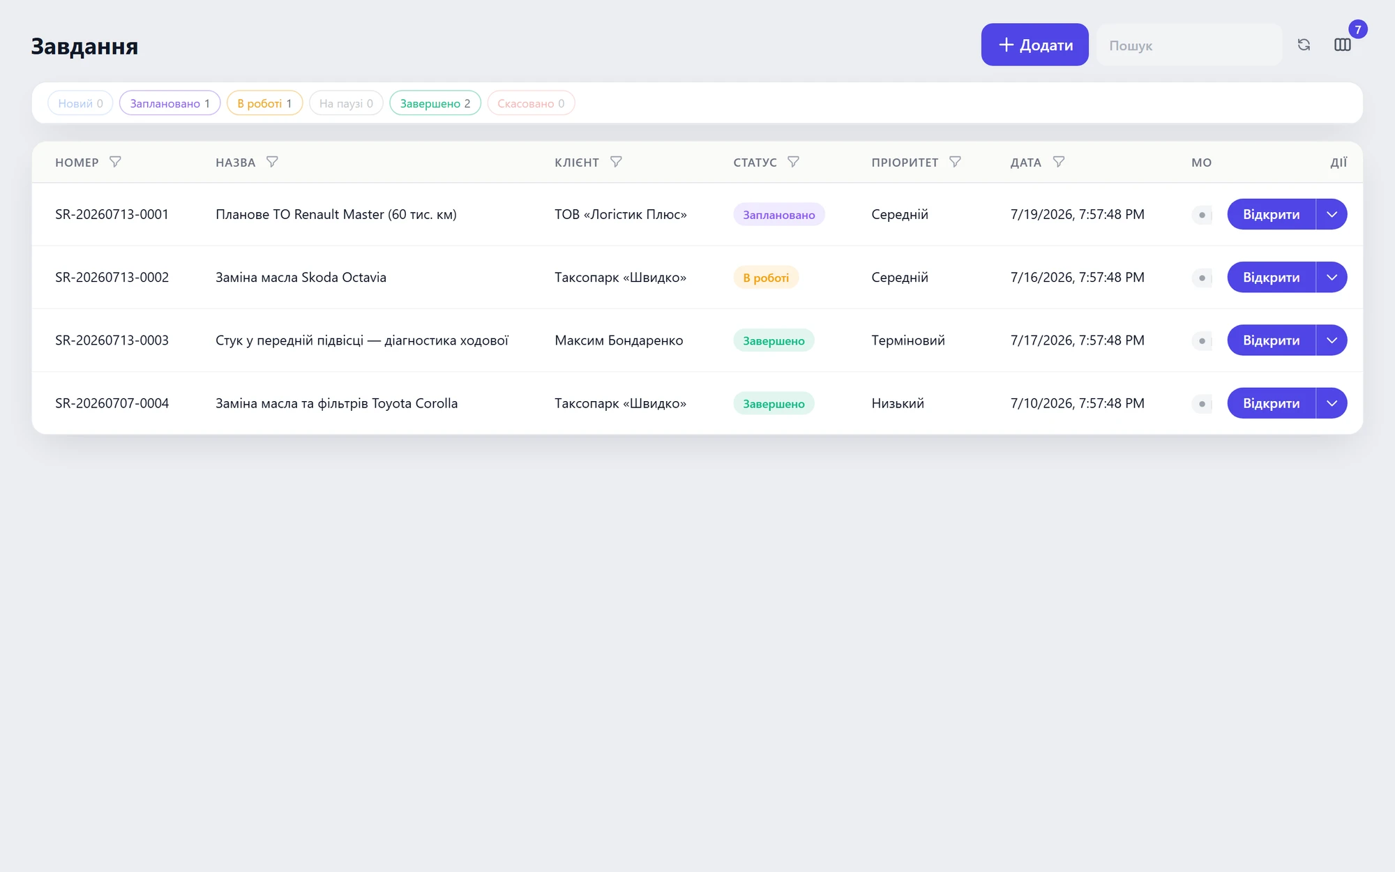Click the Низький priority cell

tap(898, 403)
